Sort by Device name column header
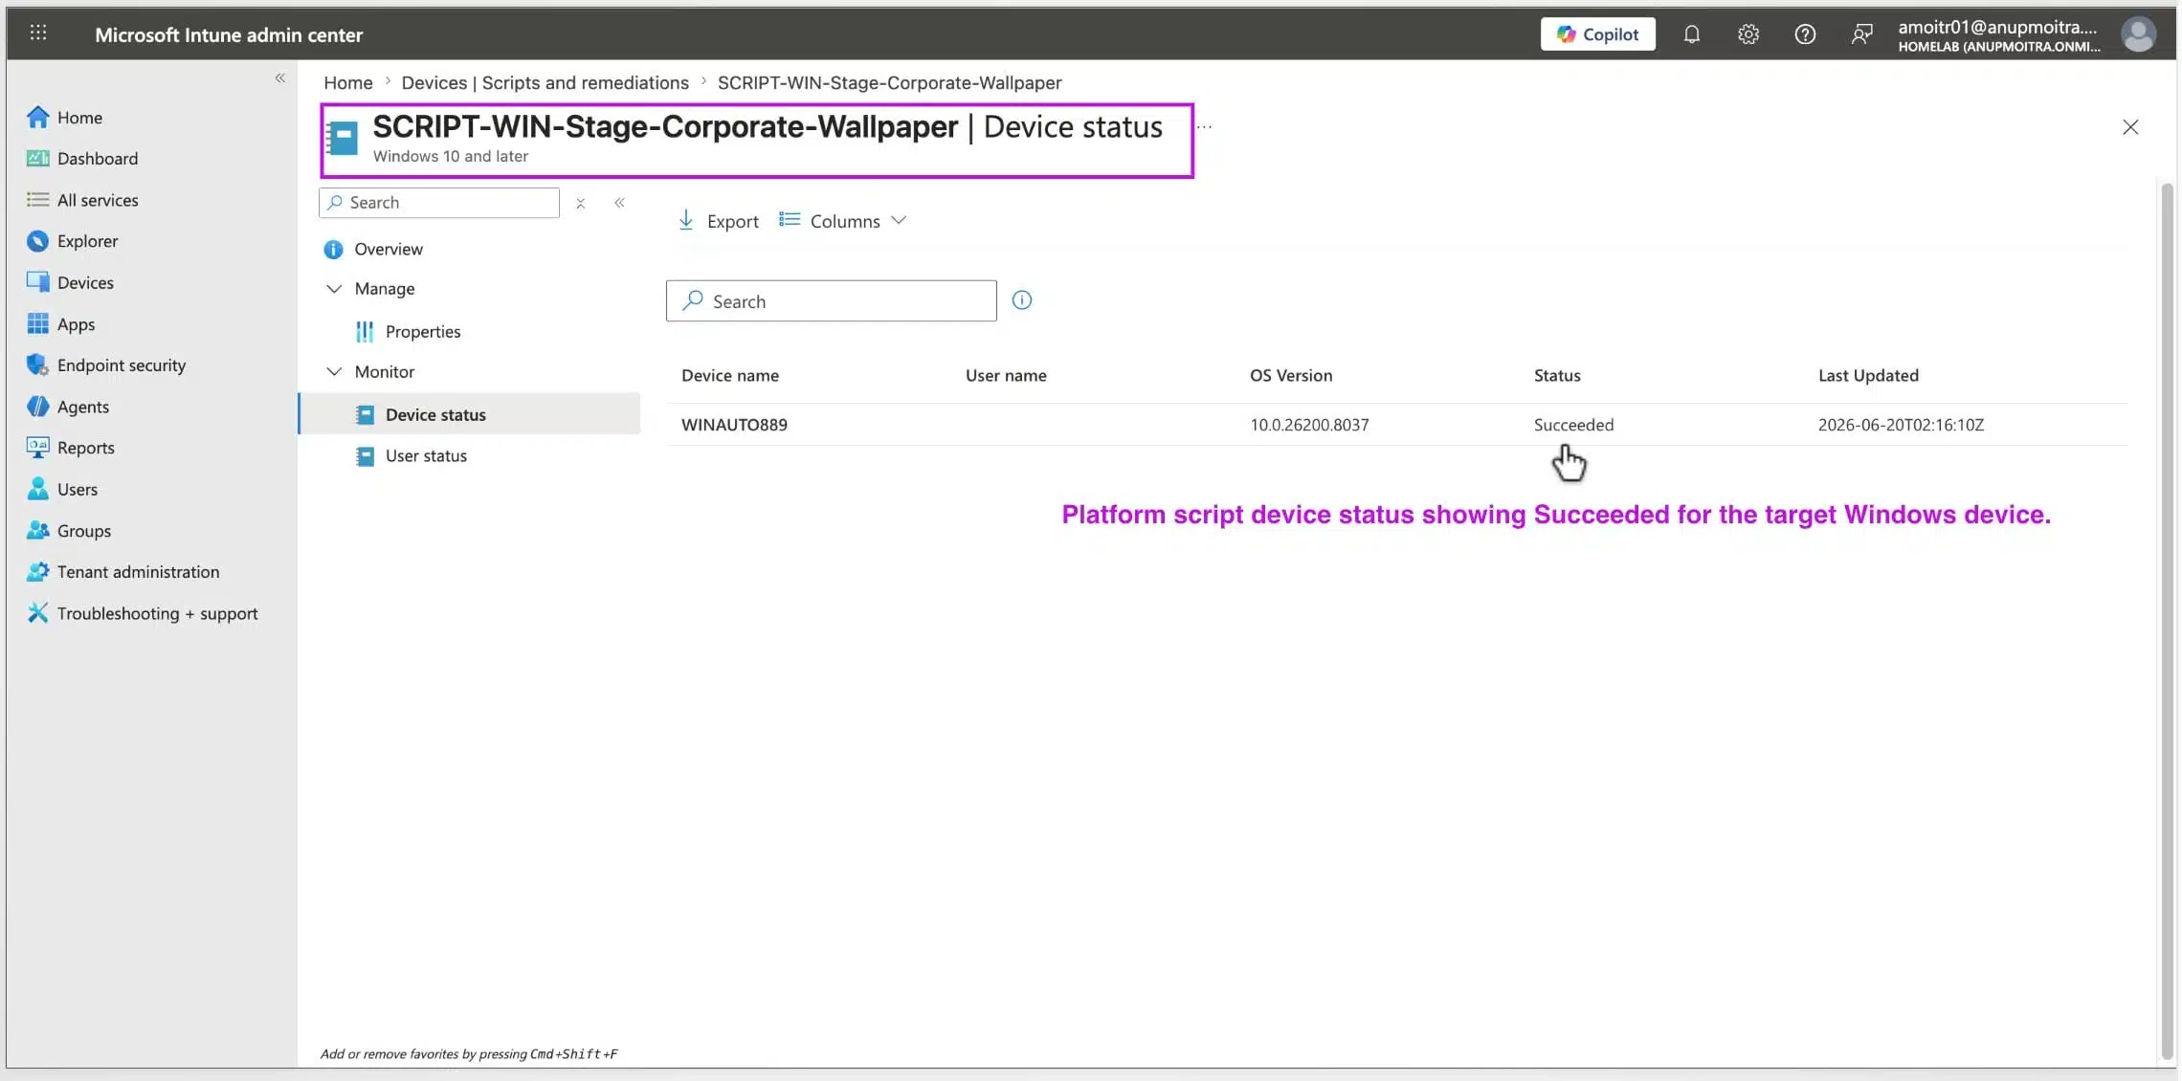 click(x=729, y=376)
